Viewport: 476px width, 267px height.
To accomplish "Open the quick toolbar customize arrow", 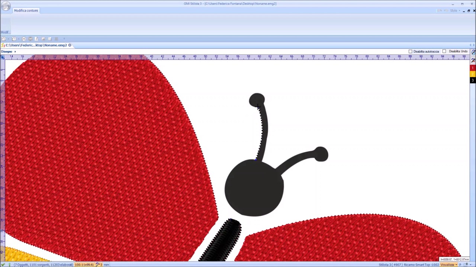I will click(64, 39).
